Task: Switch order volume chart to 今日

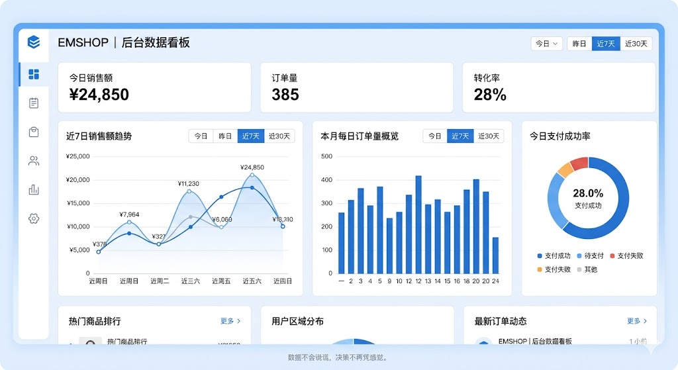Action: 434,136
